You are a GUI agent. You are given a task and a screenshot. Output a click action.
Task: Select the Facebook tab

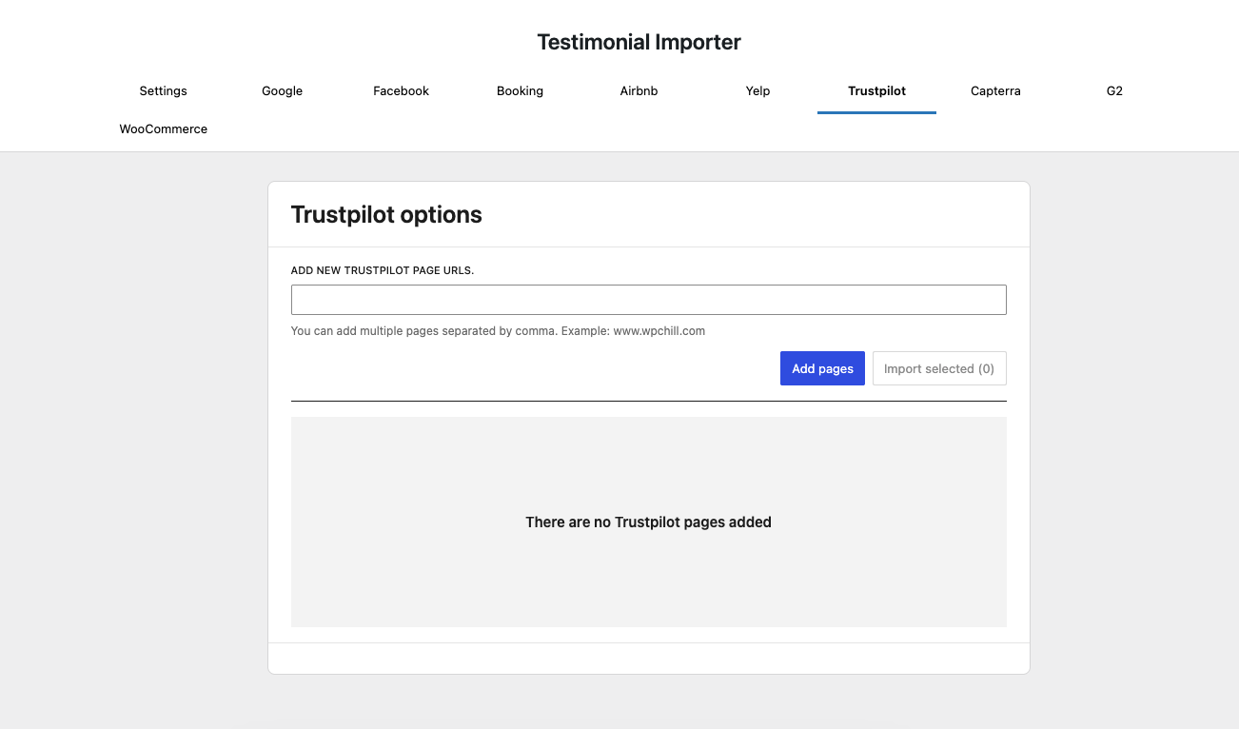(401, 91)
